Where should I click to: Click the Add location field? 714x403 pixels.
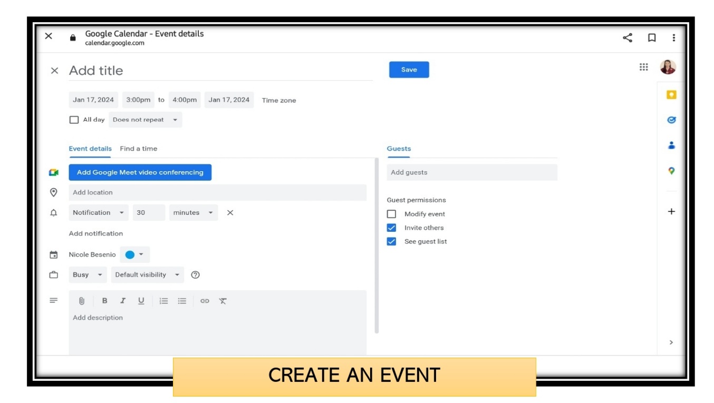(217, 193)
